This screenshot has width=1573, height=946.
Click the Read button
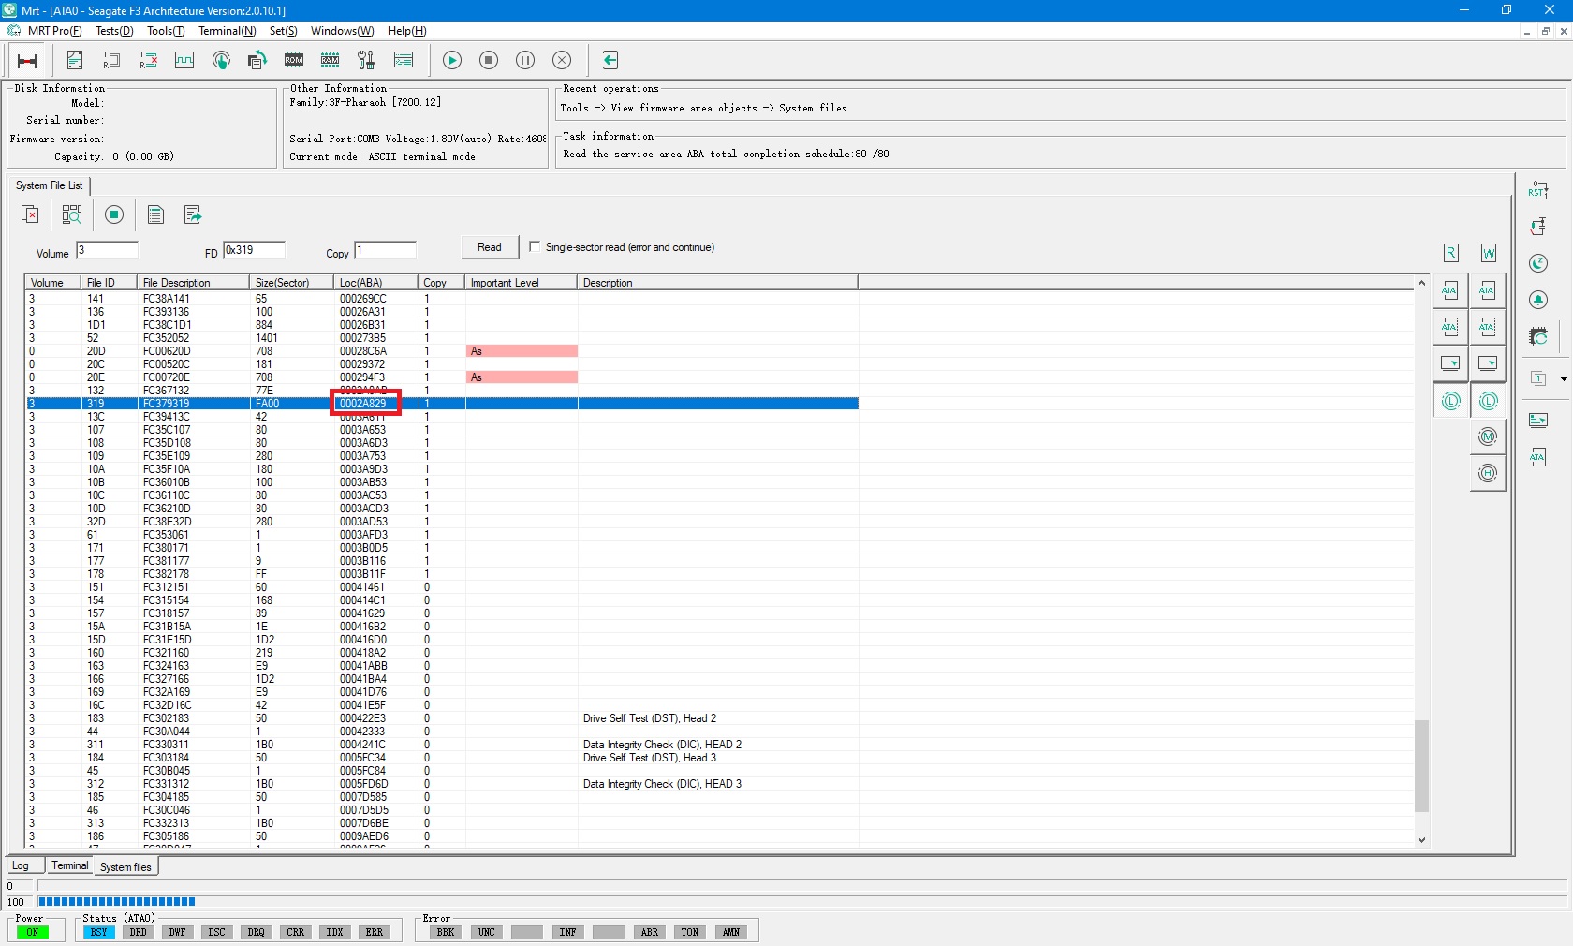click(490, 247)
